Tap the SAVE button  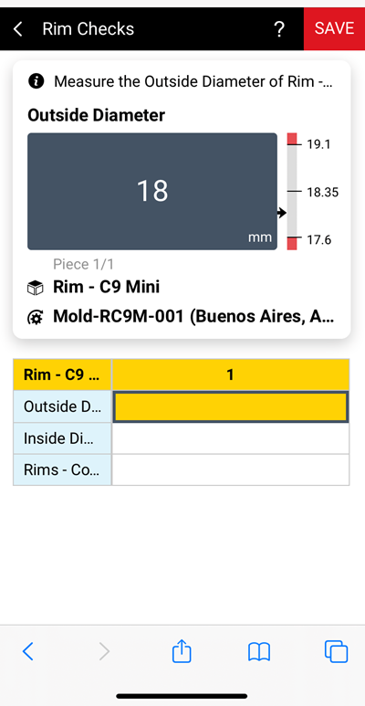pyautogui.click(x=334, y=28)
